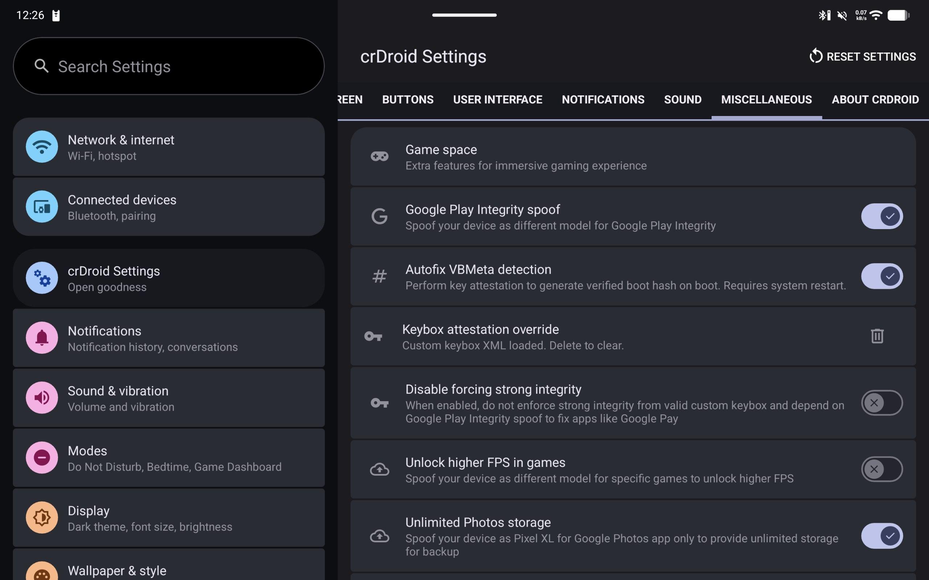Switch to the Buttons tab

pos(408,100)
